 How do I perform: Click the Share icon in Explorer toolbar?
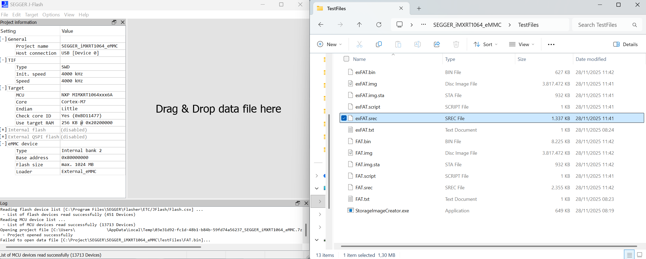pyautogui.click(x=437, y=45)
